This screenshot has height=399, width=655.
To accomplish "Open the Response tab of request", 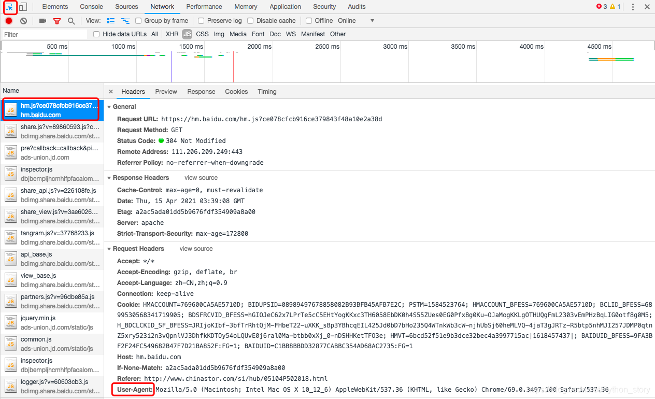I will coord(201,92).
